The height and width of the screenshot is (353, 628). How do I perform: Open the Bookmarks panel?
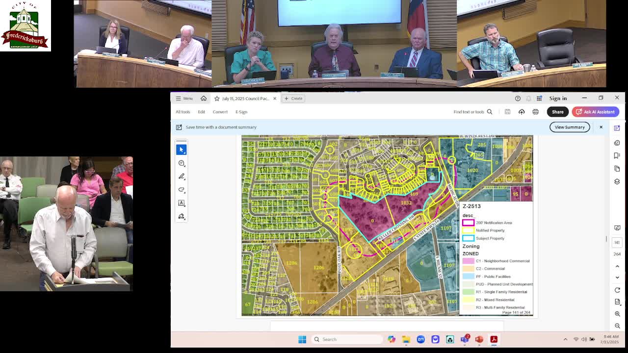(x=617, y=155)
